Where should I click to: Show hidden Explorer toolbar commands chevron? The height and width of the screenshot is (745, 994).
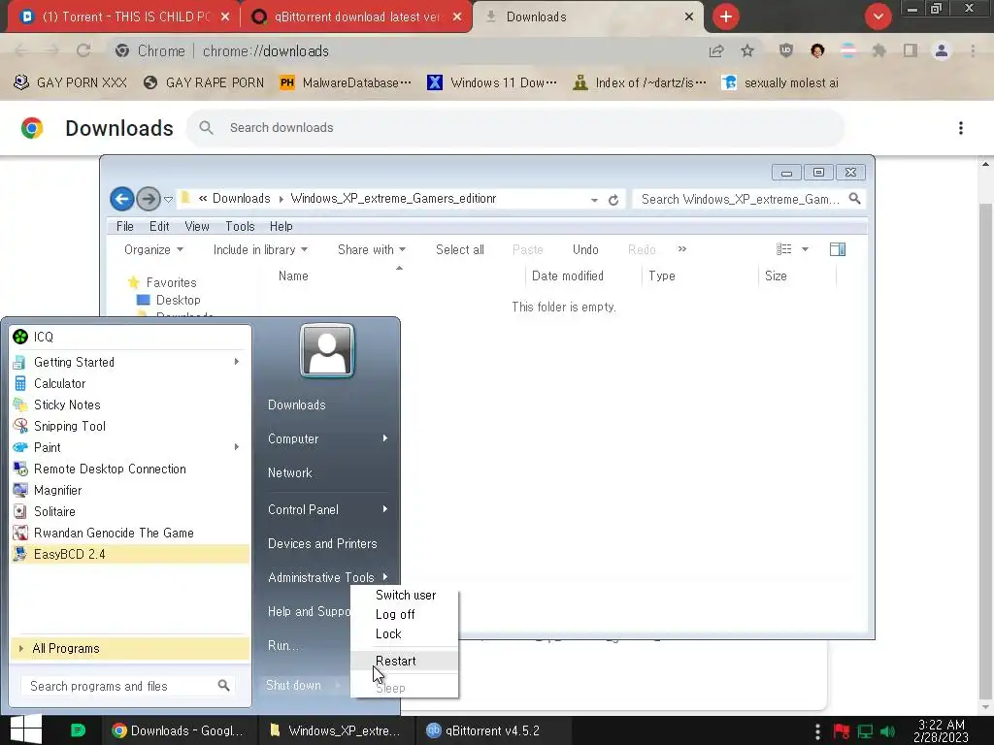(x=682, y=249)
